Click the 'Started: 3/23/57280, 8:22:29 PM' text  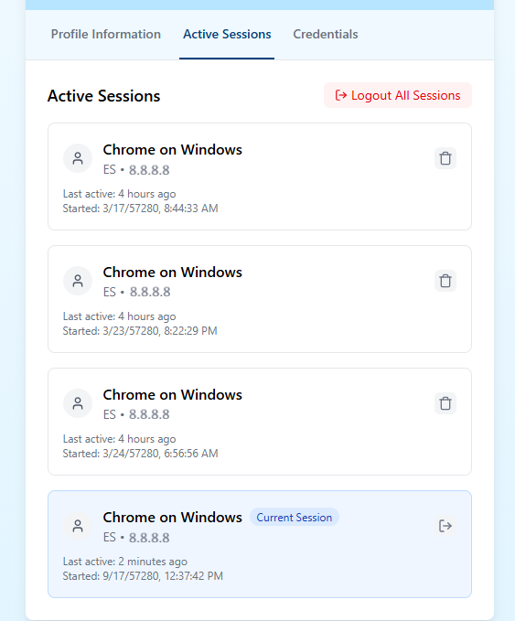pos(140,331)
